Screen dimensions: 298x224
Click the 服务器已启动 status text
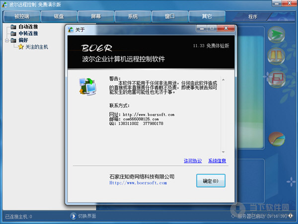coord(251,216)
